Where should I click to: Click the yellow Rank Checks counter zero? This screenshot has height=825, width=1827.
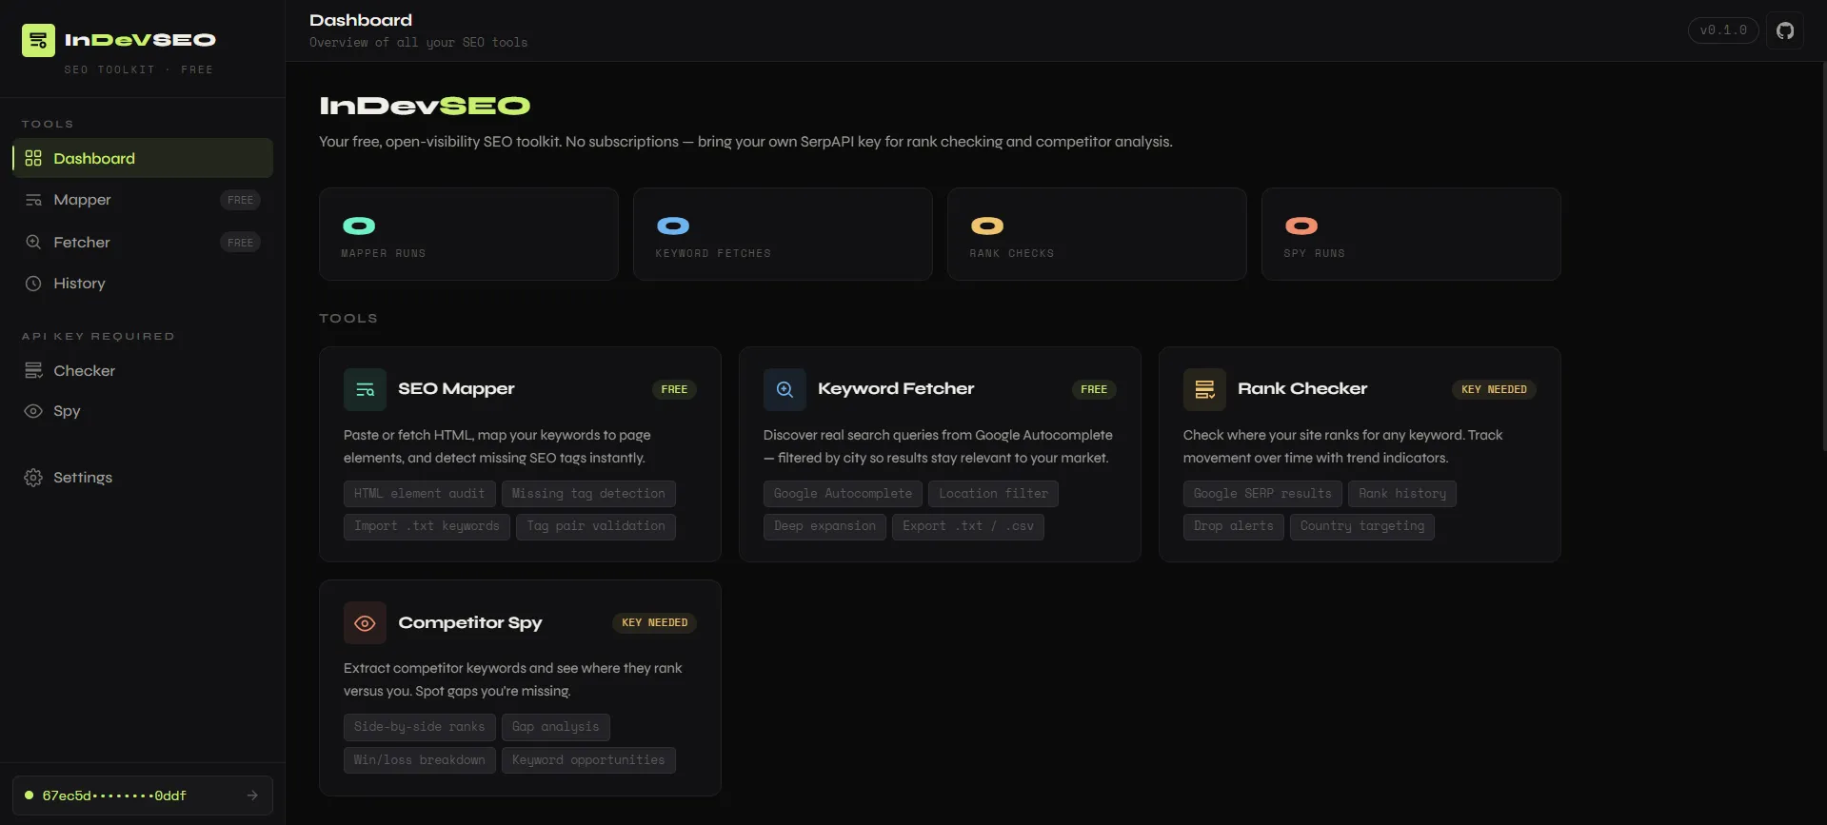point(987,226)
